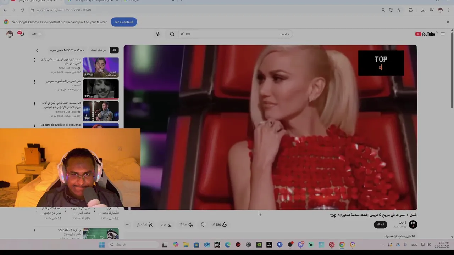Image resolution: width=454 pixels, height=255 pixels.
Task: Select the dark "All" filter chip
Action: (114, 50)
